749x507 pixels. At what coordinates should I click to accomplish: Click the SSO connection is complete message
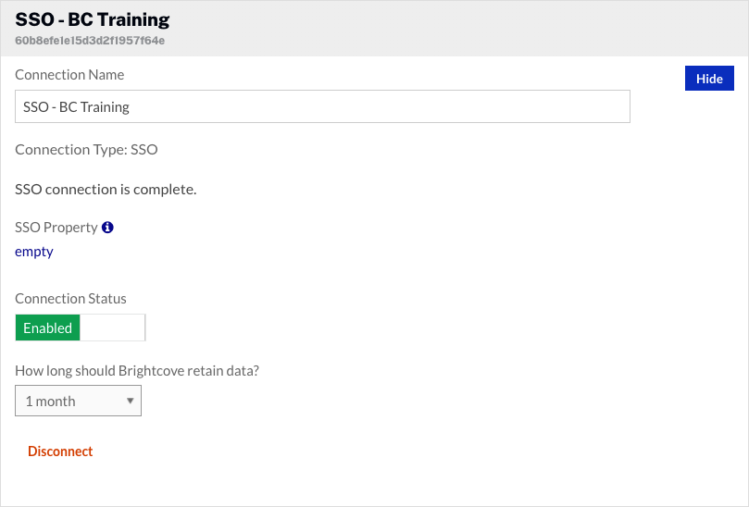106,190
